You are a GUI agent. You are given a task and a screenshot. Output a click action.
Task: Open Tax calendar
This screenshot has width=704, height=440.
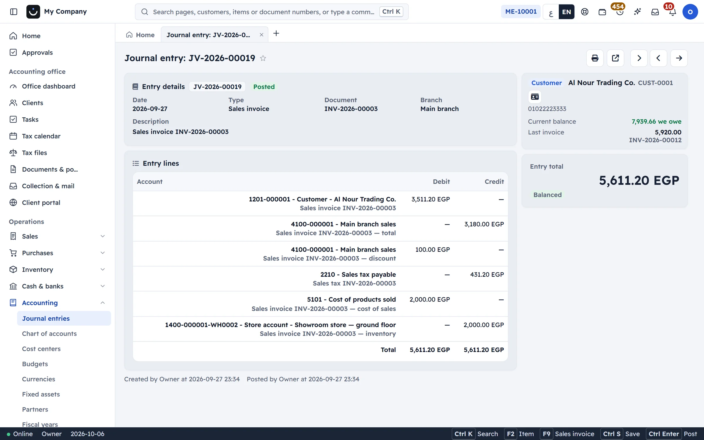coord(41,136)
